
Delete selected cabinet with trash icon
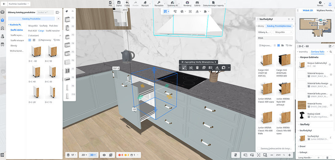(197, 67)
